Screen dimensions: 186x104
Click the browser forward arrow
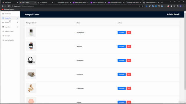pos(6,6)
